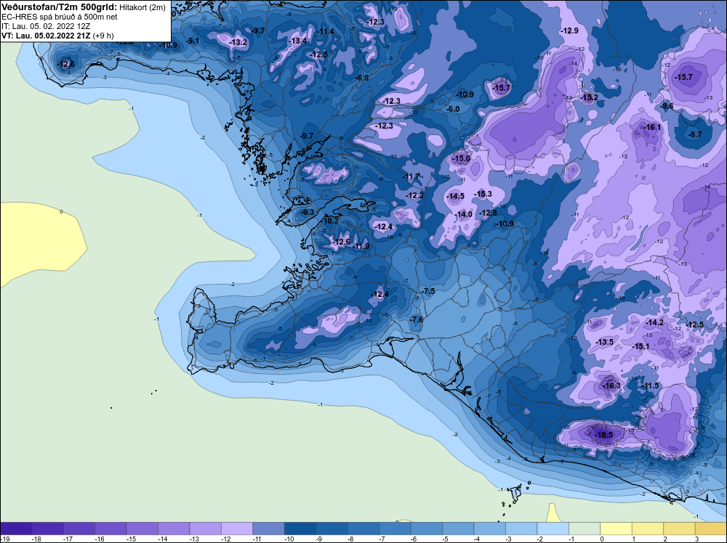The image size is (727, 543).
Task: Click the -6.0 temperature label
Action: point(452,109)
